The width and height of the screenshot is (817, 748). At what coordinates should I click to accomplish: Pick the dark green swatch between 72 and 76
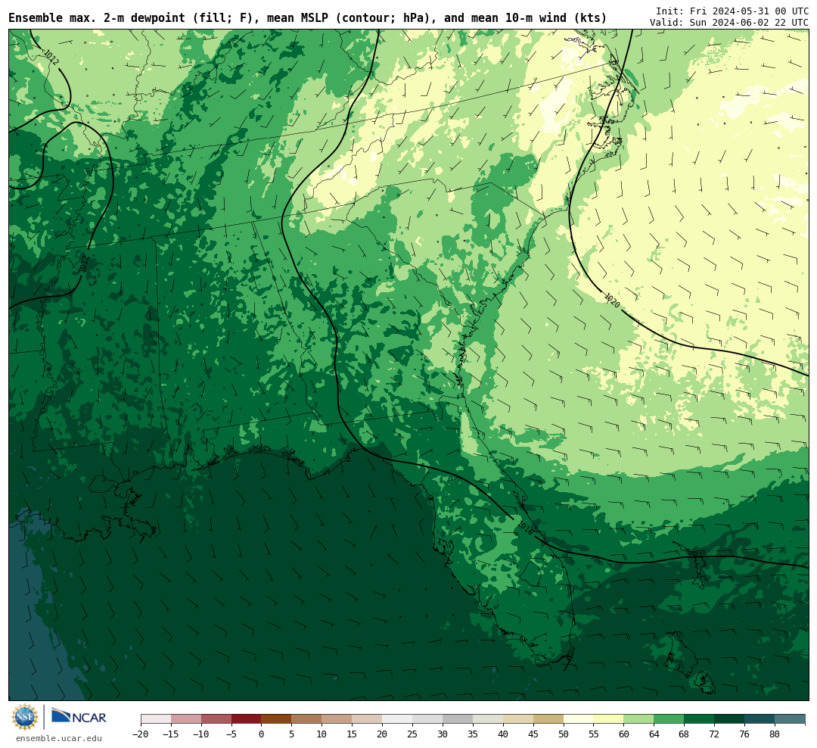tap(729, 719)
